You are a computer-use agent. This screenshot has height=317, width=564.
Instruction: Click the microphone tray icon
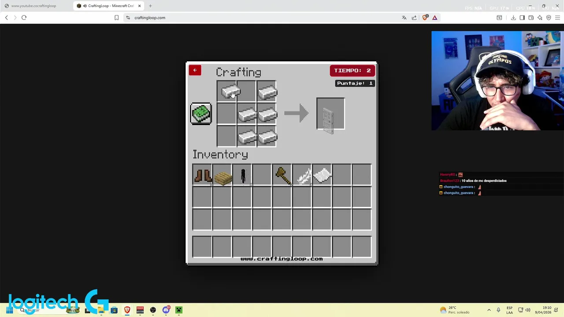tap(498, 310)
